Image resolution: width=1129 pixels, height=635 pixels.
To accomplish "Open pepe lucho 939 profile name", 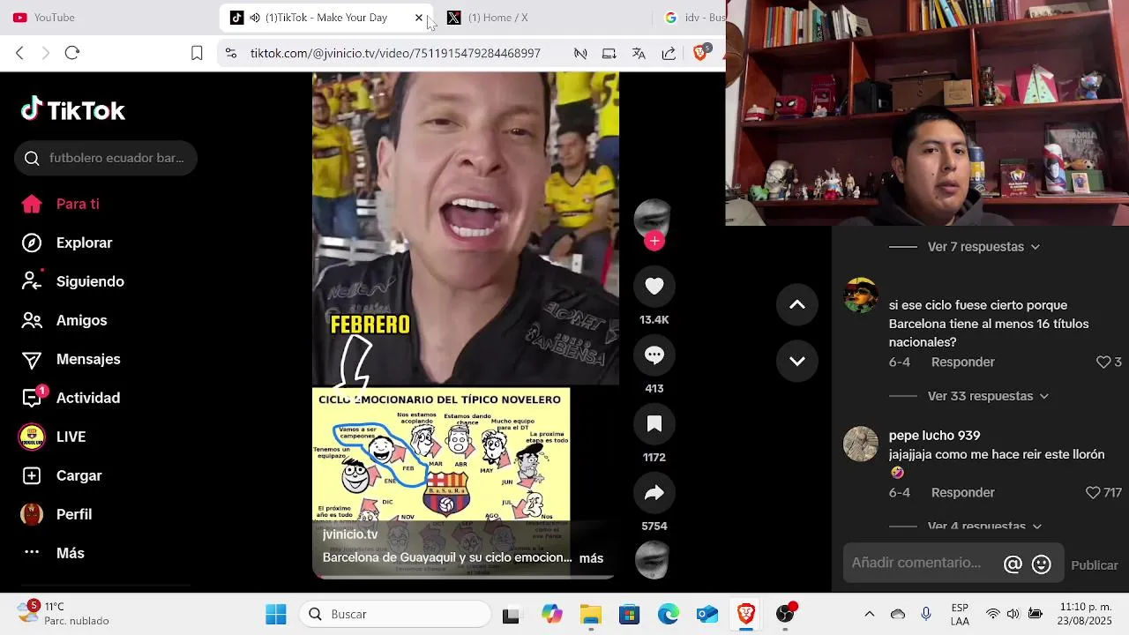I will click(934, 436).
